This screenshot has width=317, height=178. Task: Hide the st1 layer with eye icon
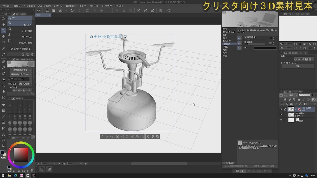coord(281,109)
